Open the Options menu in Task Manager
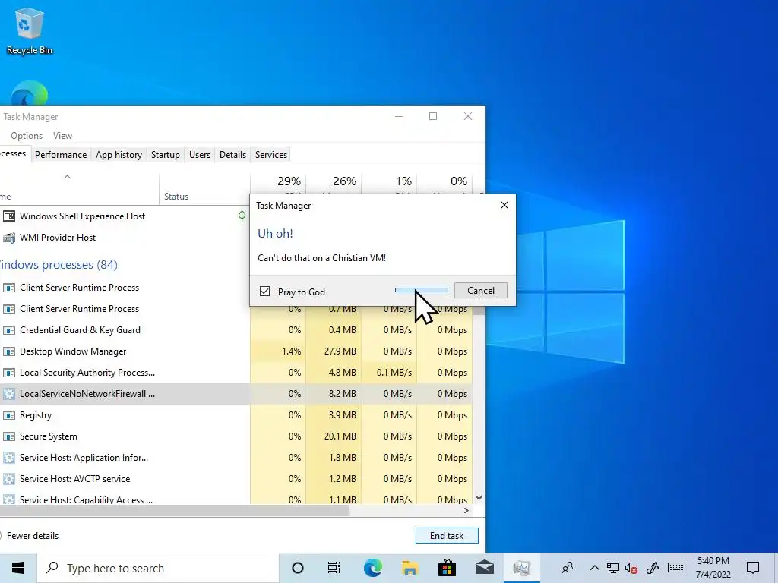The width and height of the screenshot is (778, 583). click(27, 136)
